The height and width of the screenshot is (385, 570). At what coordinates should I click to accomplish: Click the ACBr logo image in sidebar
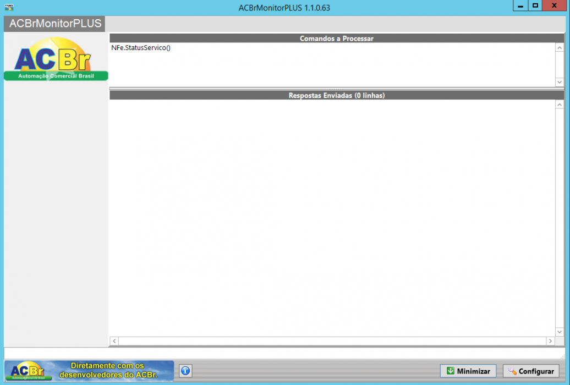click(56, 58)
